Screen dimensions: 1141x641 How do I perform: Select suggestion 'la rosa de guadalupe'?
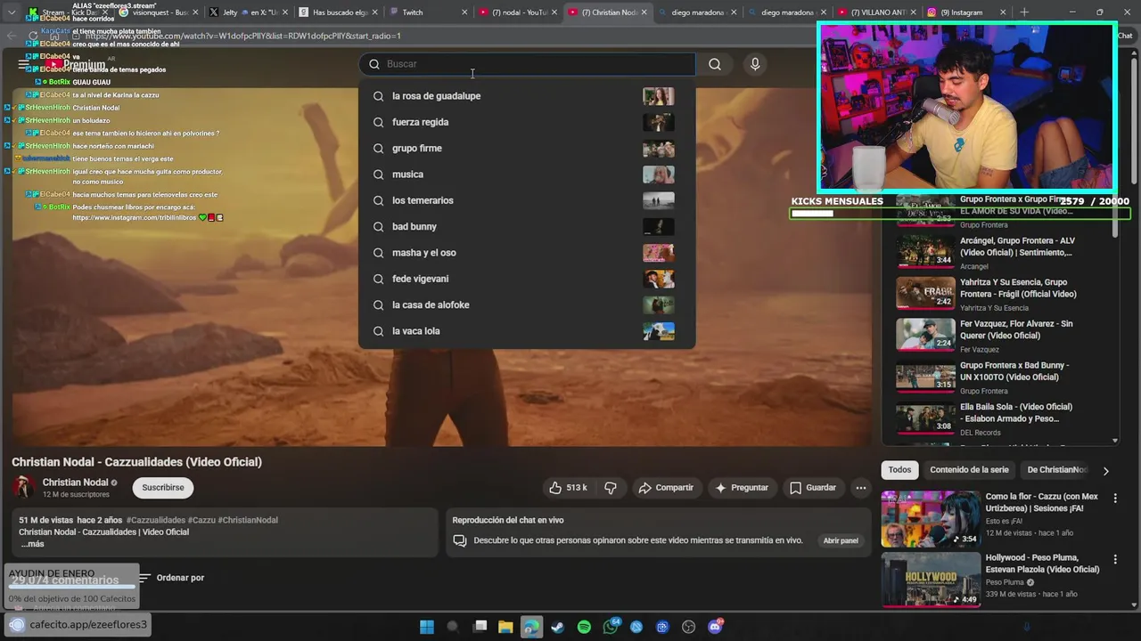[527, 96]
